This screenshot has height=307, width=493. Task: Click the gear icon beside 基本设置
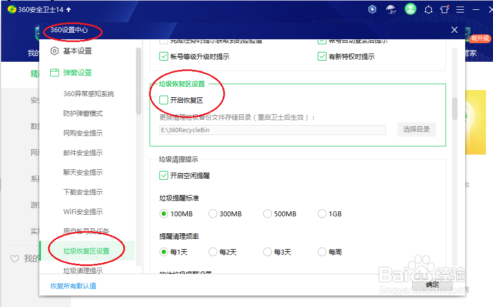point(55,51)
